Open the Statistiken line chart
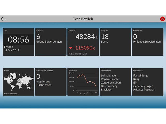This screenshot has height=124, width=166. (x=84, y=82)
